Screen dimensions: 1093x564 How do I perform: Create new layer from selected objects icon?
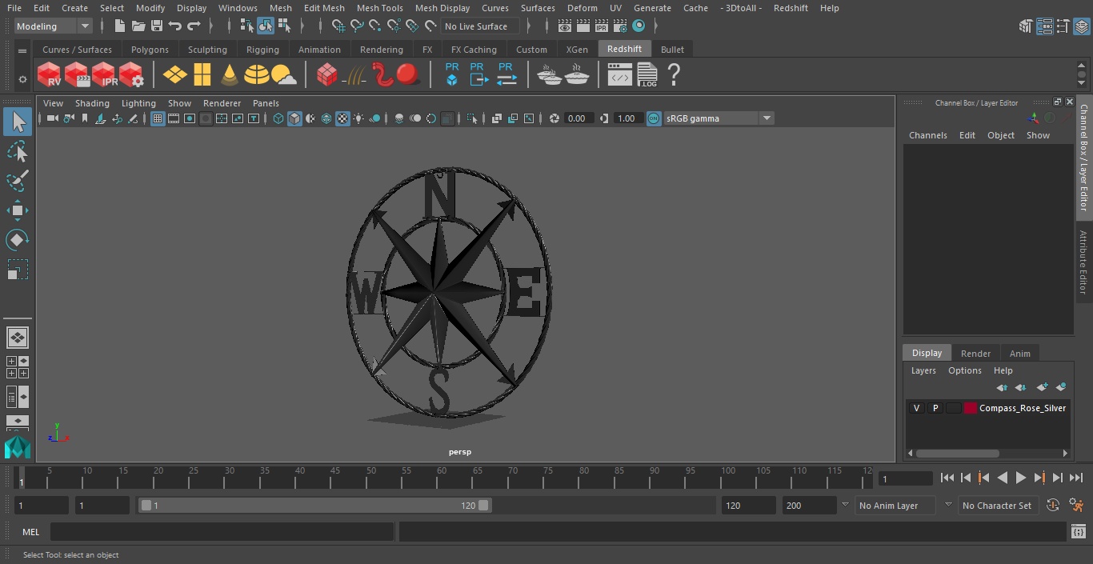pos(1061,387)
